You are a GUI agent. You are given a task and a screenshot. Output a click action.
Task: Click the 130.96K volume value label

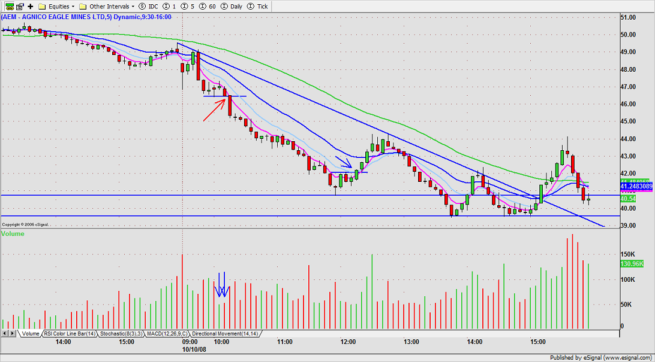click(632, 264)
